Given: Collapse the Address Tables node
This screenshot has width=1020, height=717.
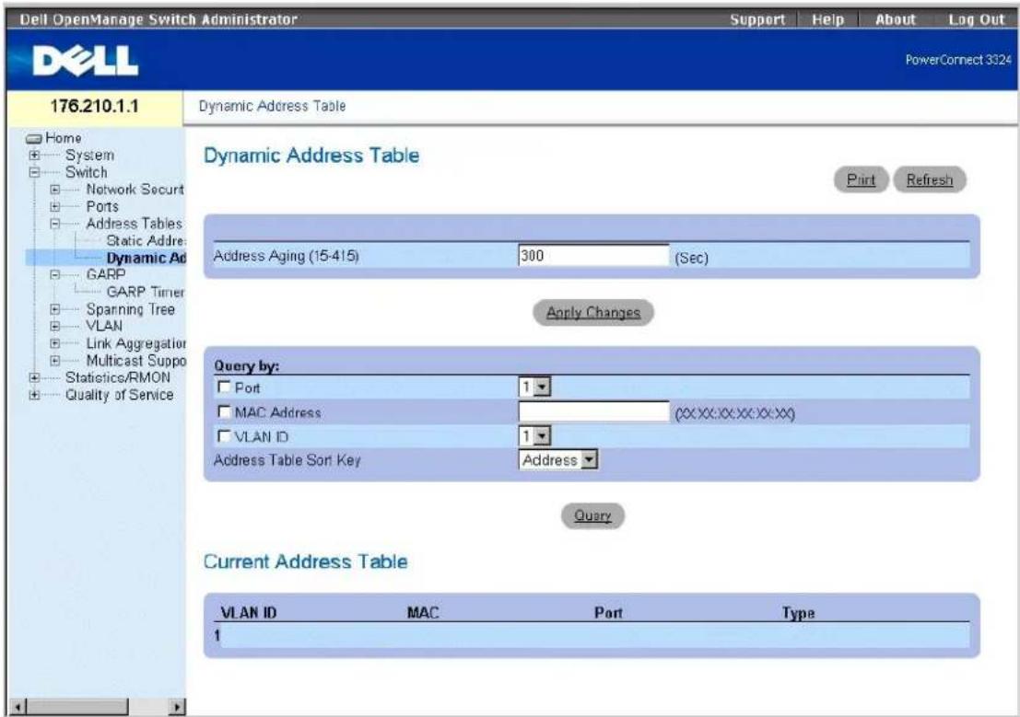Looking at the screenshot, I should coord(55,224).
